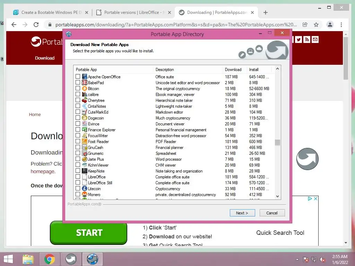355x266 pixels.
Task: Tick the Gnumeric checkbox
Action: [x=78, y=153]
